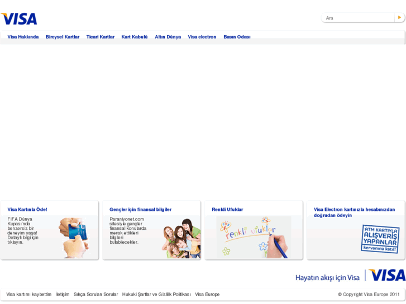Open Sıkça Sorulan Sorular footer link
406x304 pixels.
96,294
